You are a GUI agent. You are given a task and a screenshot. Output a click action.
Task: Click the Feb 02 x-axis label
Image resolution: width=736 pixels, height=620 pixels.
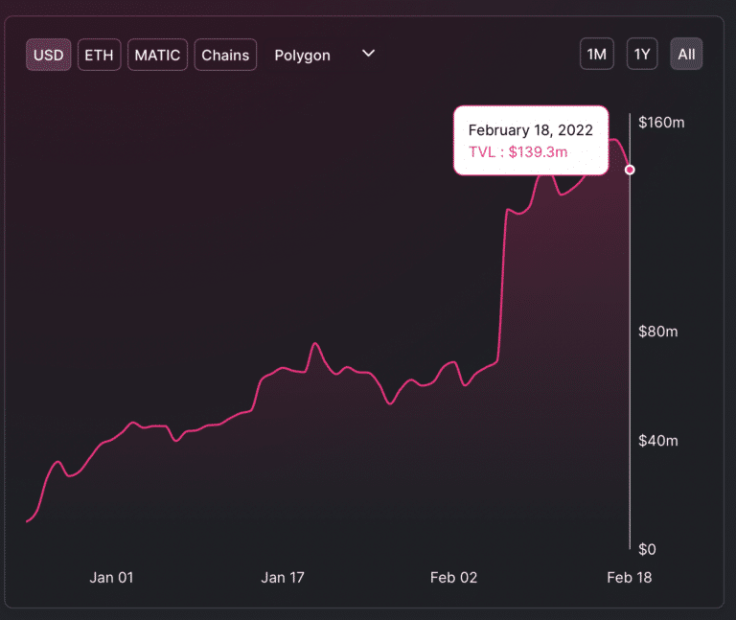coord(452,577)
